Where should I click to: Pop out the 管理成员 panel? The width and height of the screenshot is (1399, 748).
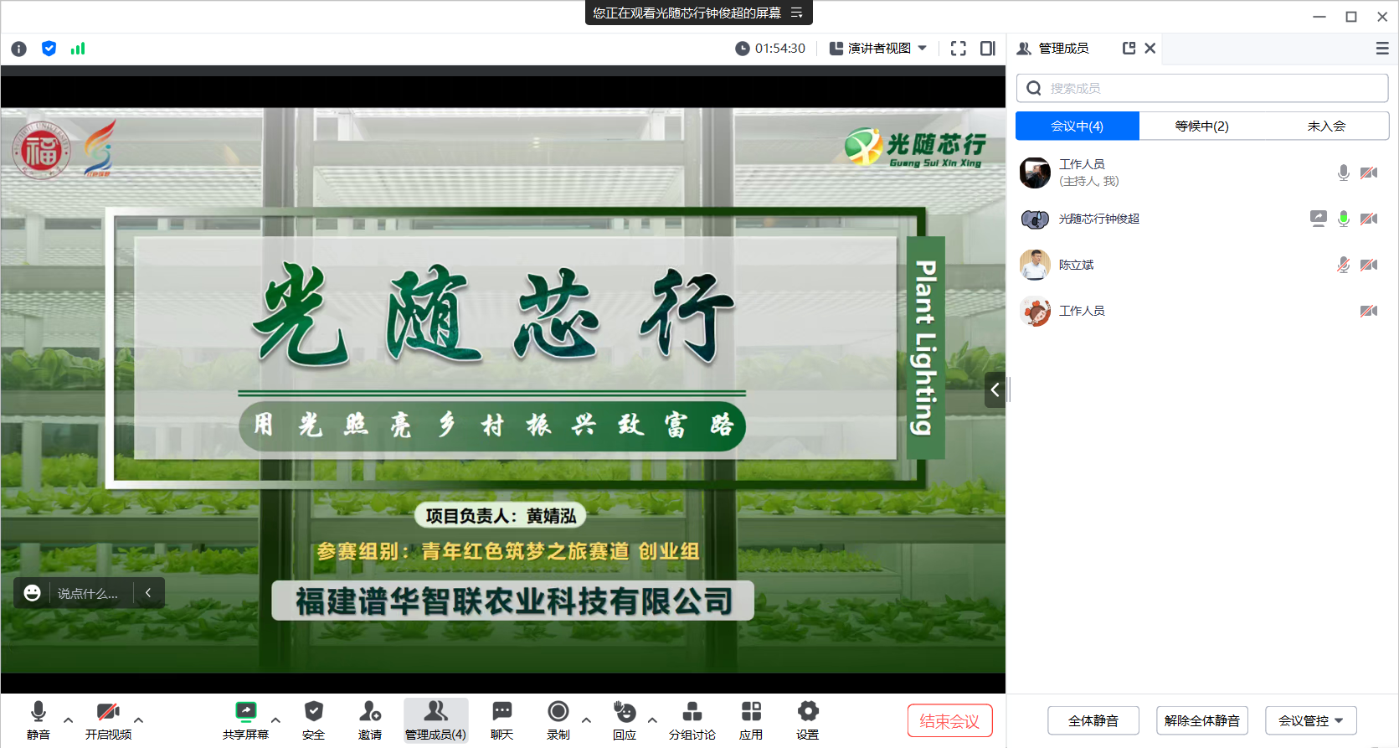[x=1129, y=49]
